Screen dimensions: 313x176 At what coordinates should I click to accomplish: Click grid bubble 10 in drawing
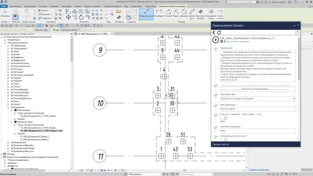coord(100,103)
